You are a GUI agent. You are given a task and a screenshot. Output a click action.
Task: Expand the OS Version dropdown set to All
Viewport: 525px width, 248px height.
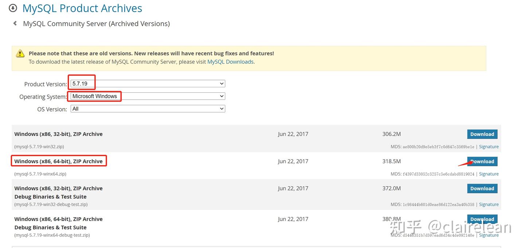tap(148, 108)
